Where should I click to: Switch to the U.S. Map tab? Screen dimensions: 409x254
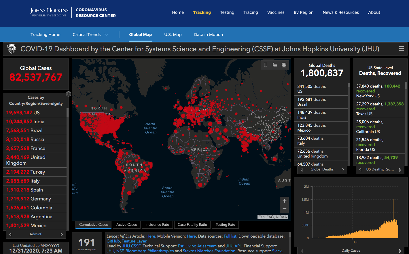point(173,35)
